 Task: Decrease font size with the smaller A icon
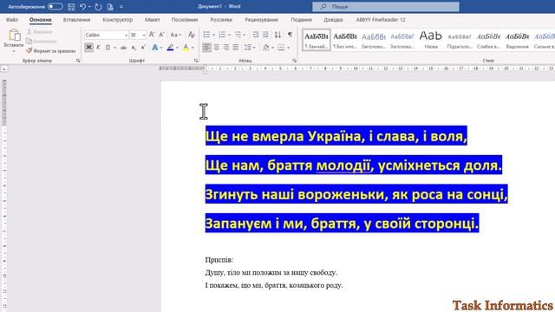click(x=161, y=35)
